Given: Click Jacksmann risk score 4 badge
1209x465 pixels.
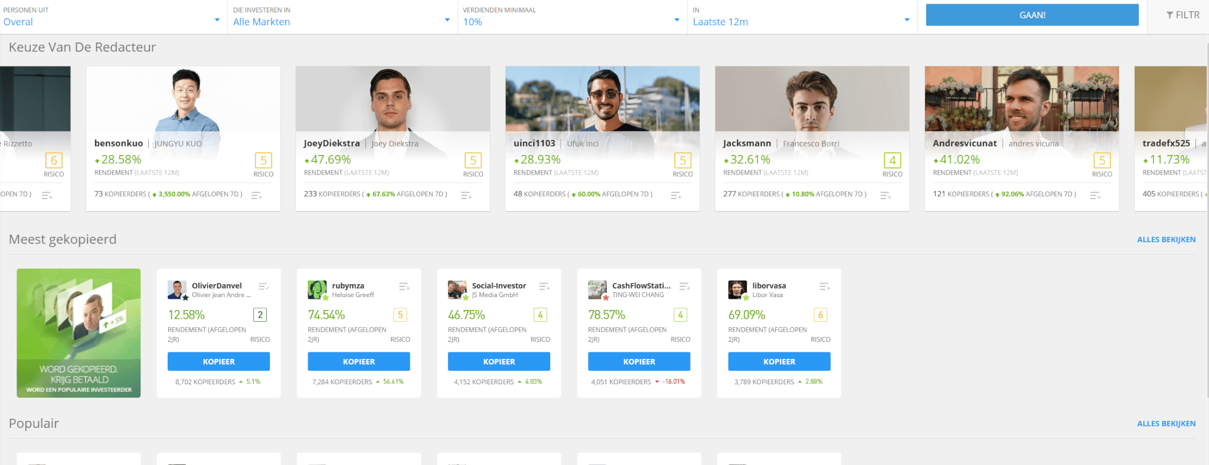Looking at the screenshot, I should click(x=892, y=160).
